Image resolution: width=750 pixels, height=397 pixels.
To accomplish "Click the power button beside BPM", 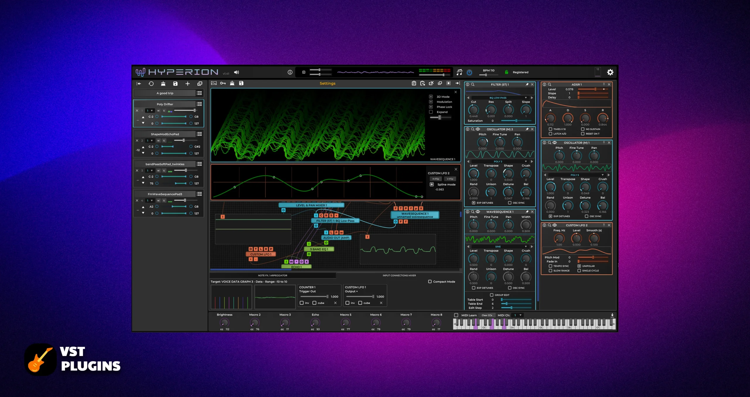I will 469,72.
